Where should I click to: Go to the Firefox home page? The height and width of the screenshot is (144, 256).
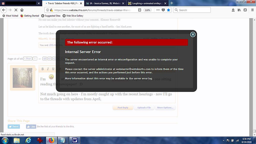(22, 10)
